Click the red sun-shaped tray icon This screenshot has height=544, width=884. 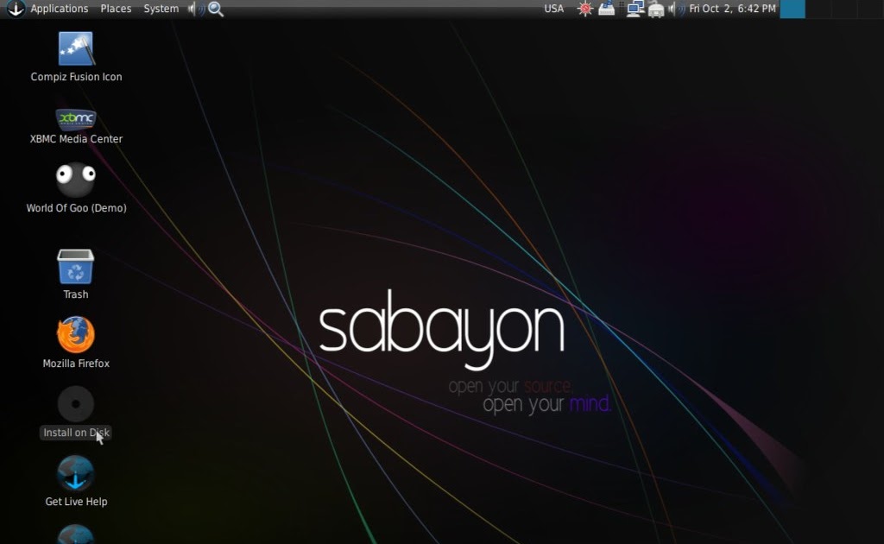(x=585, y=9)
